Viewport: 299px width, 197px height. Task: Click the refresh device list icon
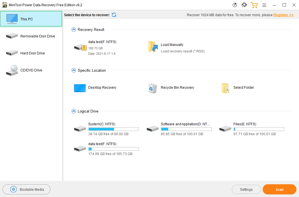114,15
